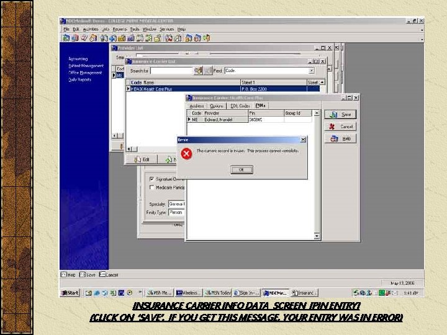Click the Pin column header
Screen dimensions: 447x335
coord(266,113)
